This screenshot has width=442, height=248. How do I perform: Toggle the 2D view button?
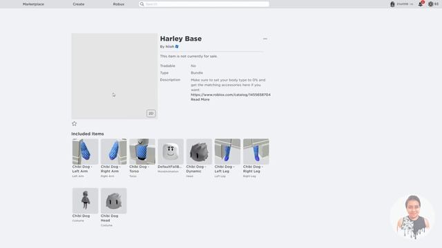151,113
